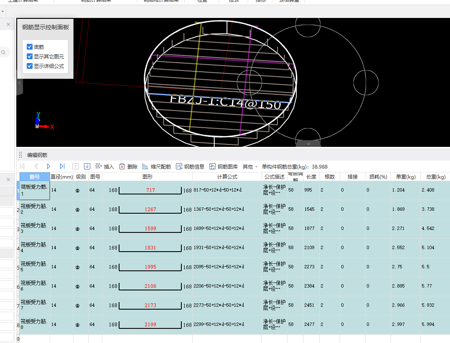Select the 筋号 column header
The height and width of the screenshot is (343, 450).
[35, 177]
